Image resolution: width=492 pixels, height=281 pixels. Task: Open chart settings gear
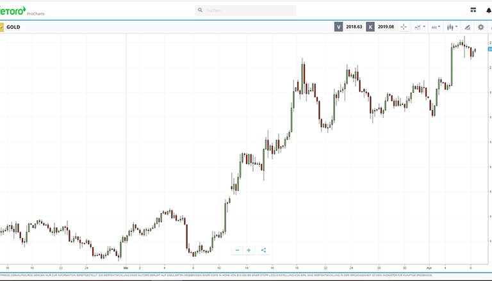coord(481,27)
